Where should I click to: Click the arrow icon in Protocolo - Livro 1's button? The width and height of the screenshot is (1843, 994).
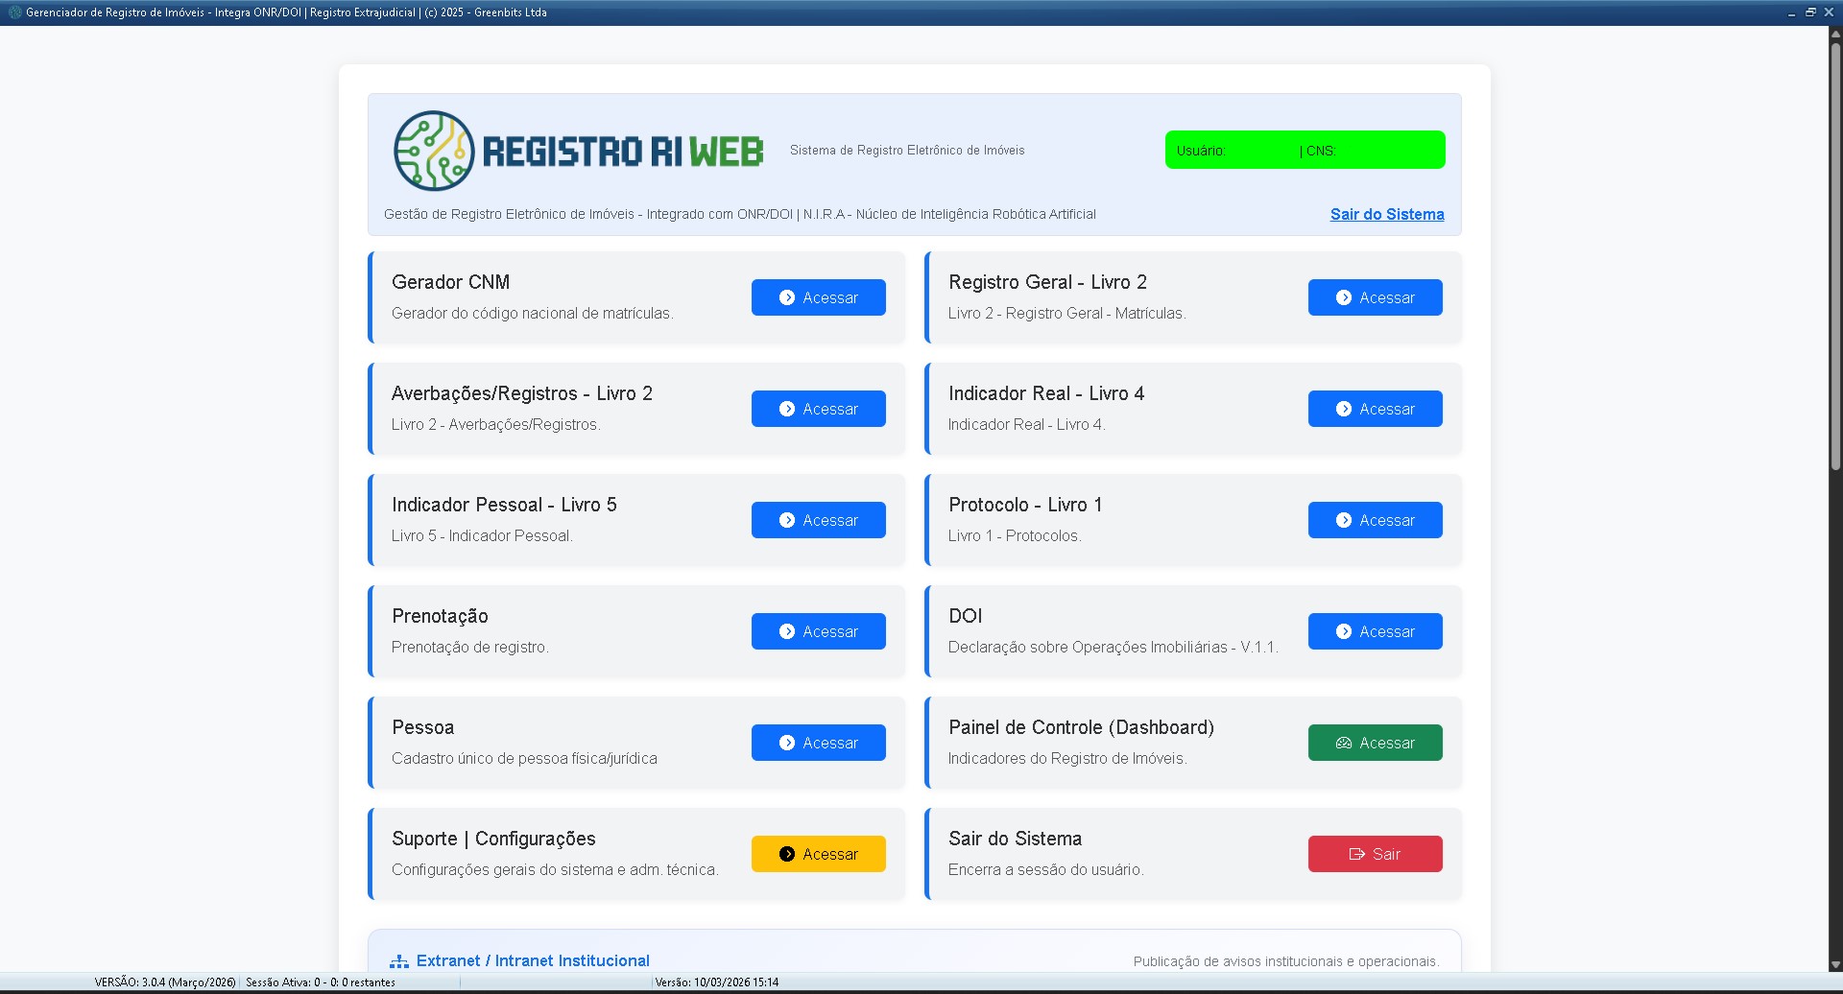tap(1342, 520)
